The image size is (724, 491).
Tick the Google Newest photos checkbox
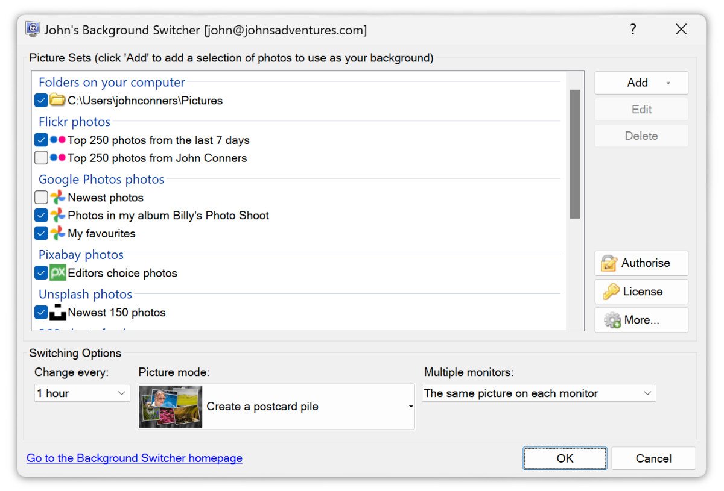point(41,198)
